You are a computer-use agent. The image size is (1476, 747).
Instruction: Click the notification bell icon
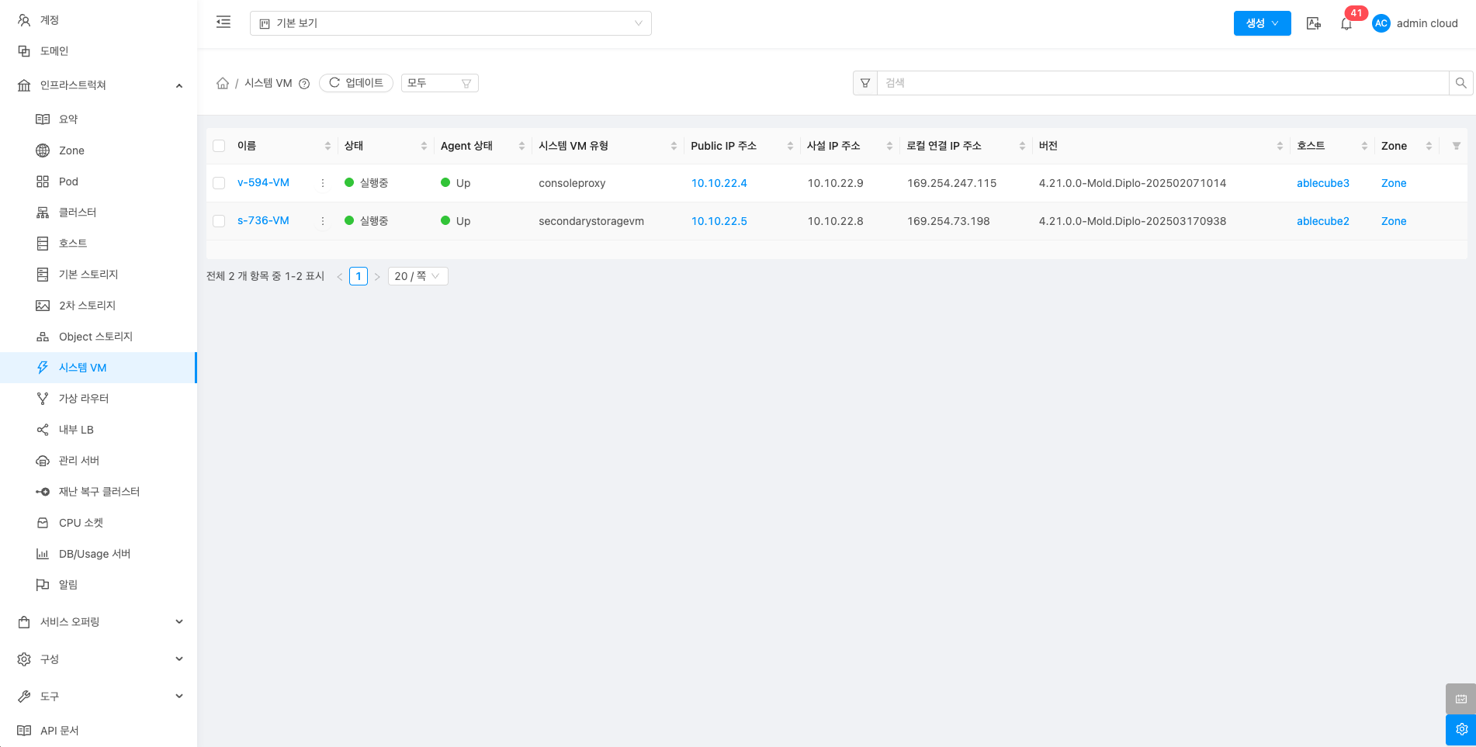click(x=1346, y=24)
